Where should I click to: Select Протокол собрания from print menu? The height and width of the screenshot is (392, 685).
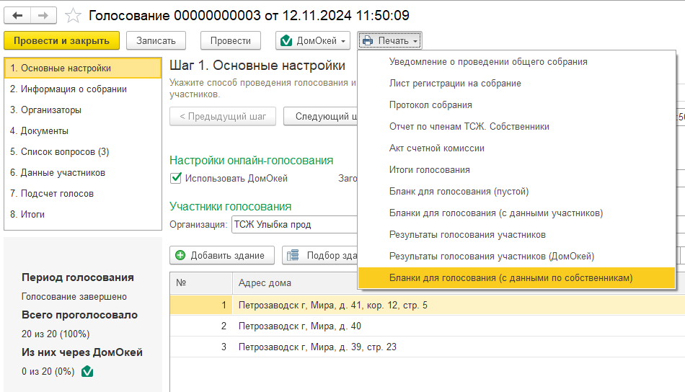[x=430, y=105]
